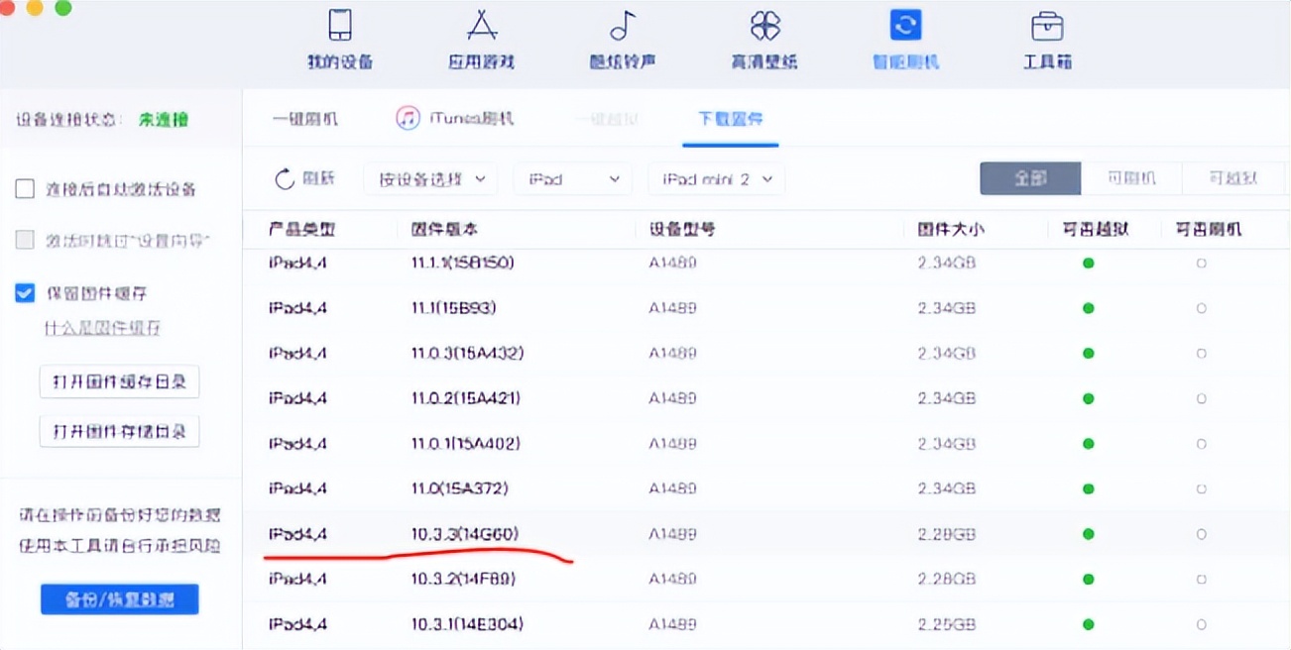1291x650 pixels.
Task: Open the iPad mini 2 model dropdown
Action: click(x=716, y=179)
